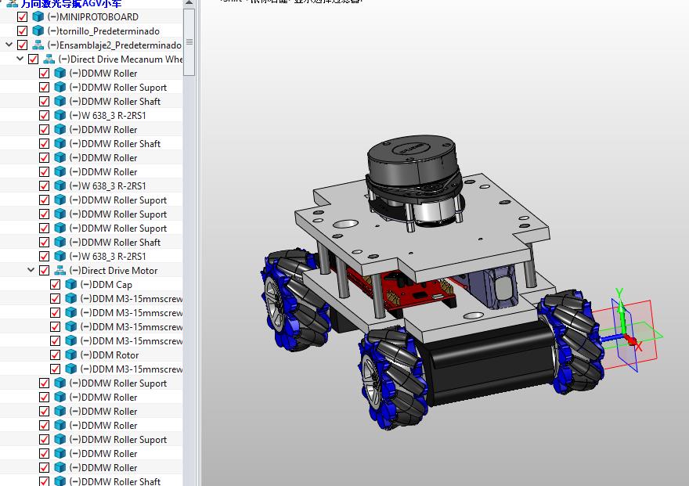
Task: Select the Direct Drive Motor label
Action: pyautogui.click(x=114, y=271)
